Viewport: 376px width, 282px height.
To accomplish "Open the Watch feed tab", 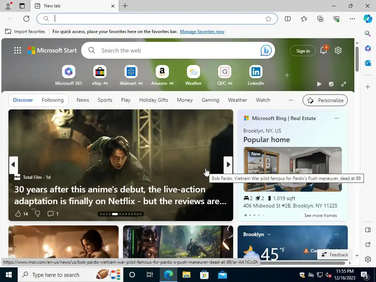I will tap(263, 100).
